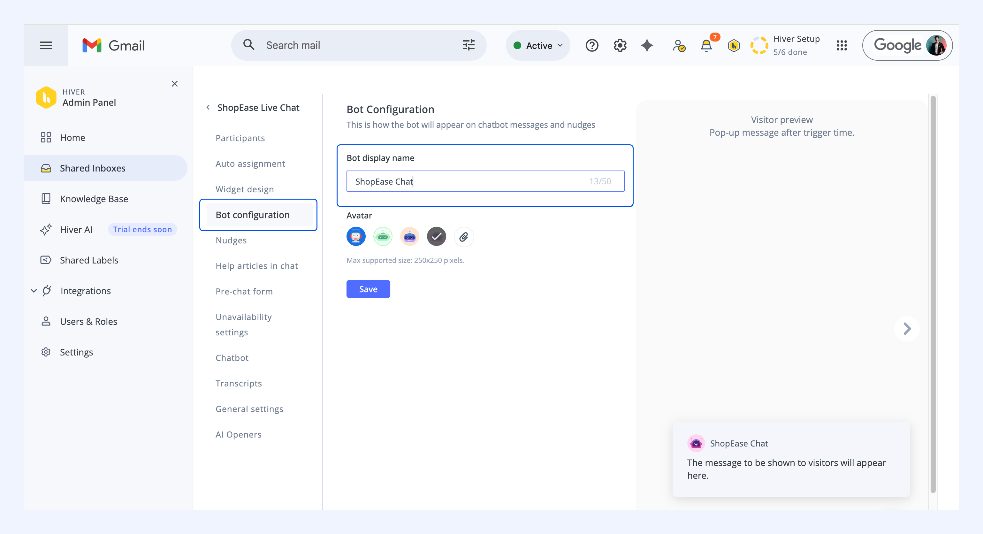
Task: Close the Hiver Admin Panel
Action: pyautogui.click(x=175, y=84)
